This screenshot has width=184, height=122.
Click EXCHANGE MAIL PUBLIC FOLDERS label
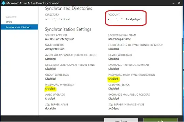(129, 95)
